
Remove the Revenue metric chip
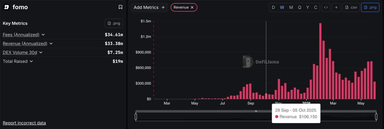pos(192,7)
